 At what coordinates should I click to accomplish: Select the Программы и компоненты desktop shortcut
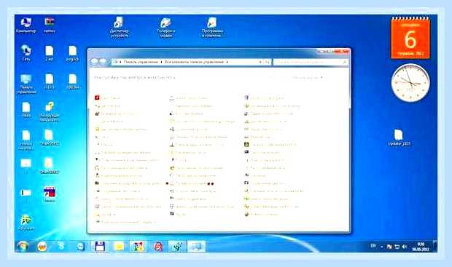pyautogui.click(x=211, y=27)
